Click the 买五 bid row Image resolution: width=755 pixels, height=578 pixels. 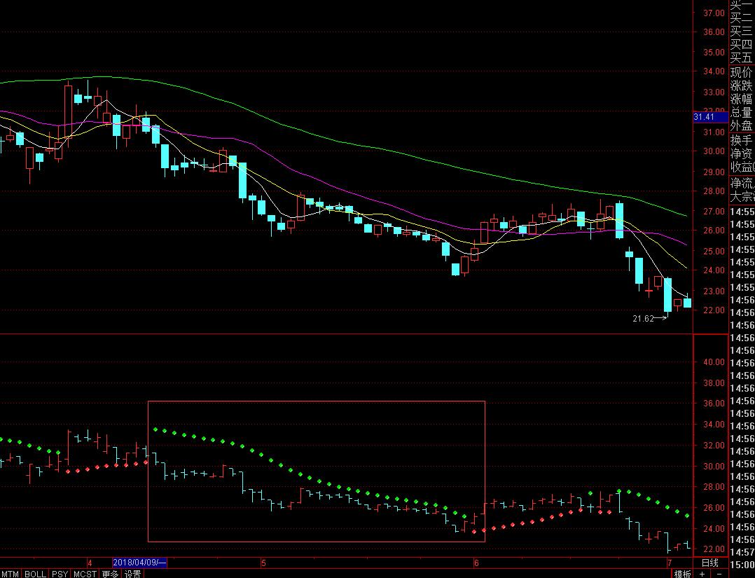click(741, 58)
